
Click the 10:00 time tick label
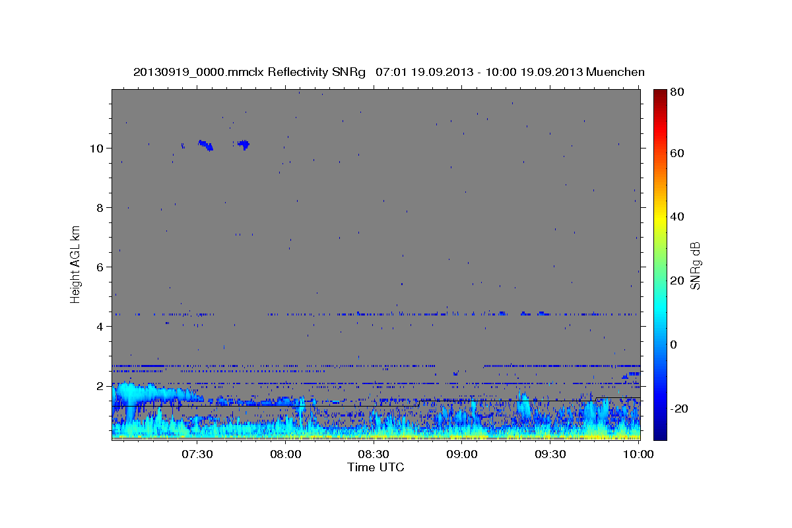pyautogui.click(x=638, y=454)
